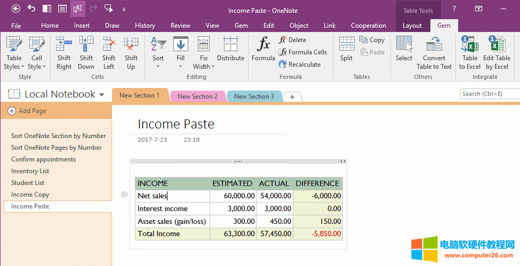Screen dimensions: 520x266
Task: Click the Add Page button
Action: (27, 111)
